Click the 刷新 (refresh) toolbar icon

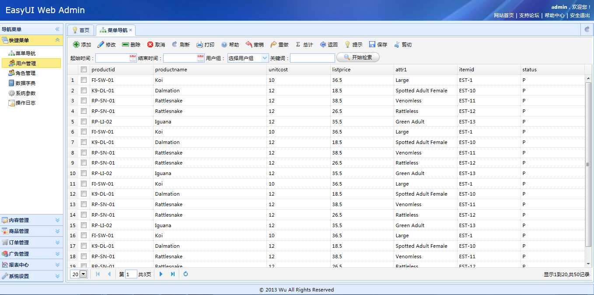[x=175, y=45]
